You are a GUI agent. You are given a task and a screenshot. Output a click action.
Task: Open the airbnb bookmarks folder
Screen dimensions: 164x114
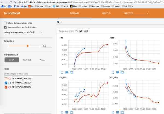(65, 6)
